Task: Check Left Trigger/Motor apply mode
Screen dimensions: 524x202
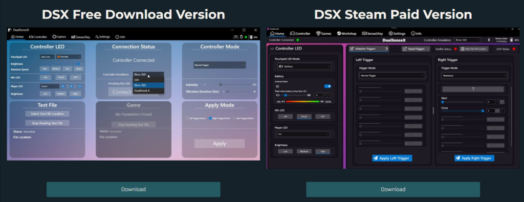Action: tap(187, 118)
